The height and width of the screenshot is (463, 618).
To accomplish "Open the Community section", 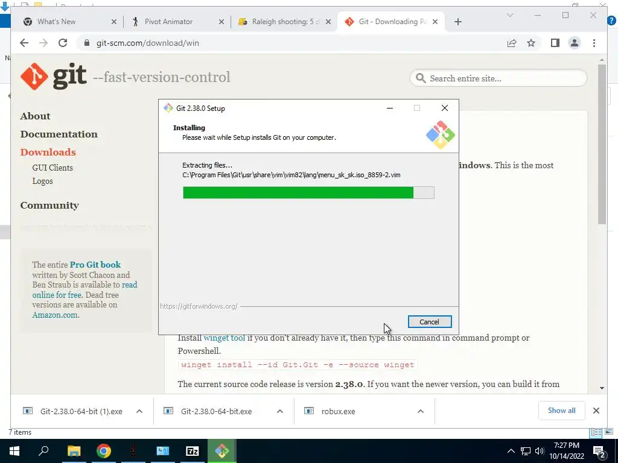I will click(49, 206).
